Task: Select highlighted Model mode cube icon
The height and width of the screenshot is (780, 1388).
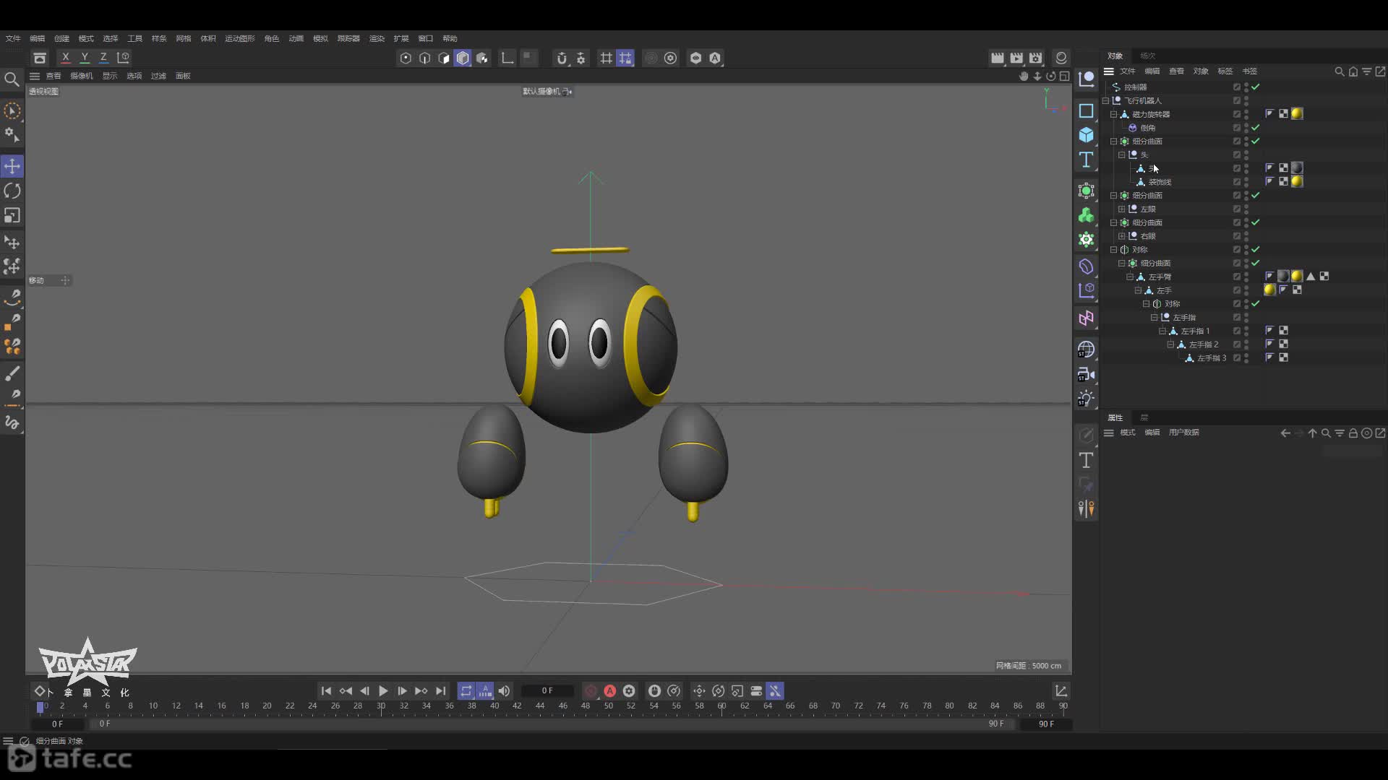Action: (x=463, y=58)
